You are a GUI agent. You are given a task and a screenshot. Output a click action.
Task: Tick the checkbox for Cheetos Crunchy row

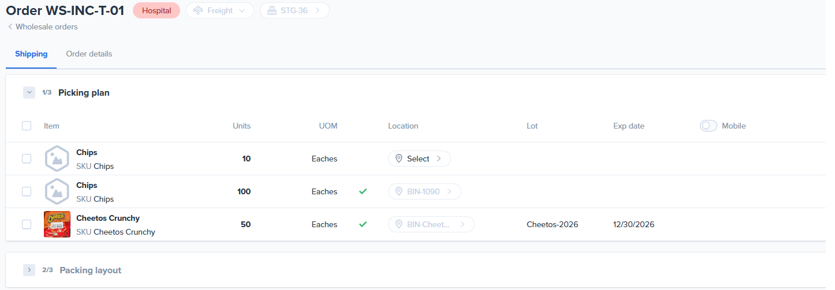point(27,224)
